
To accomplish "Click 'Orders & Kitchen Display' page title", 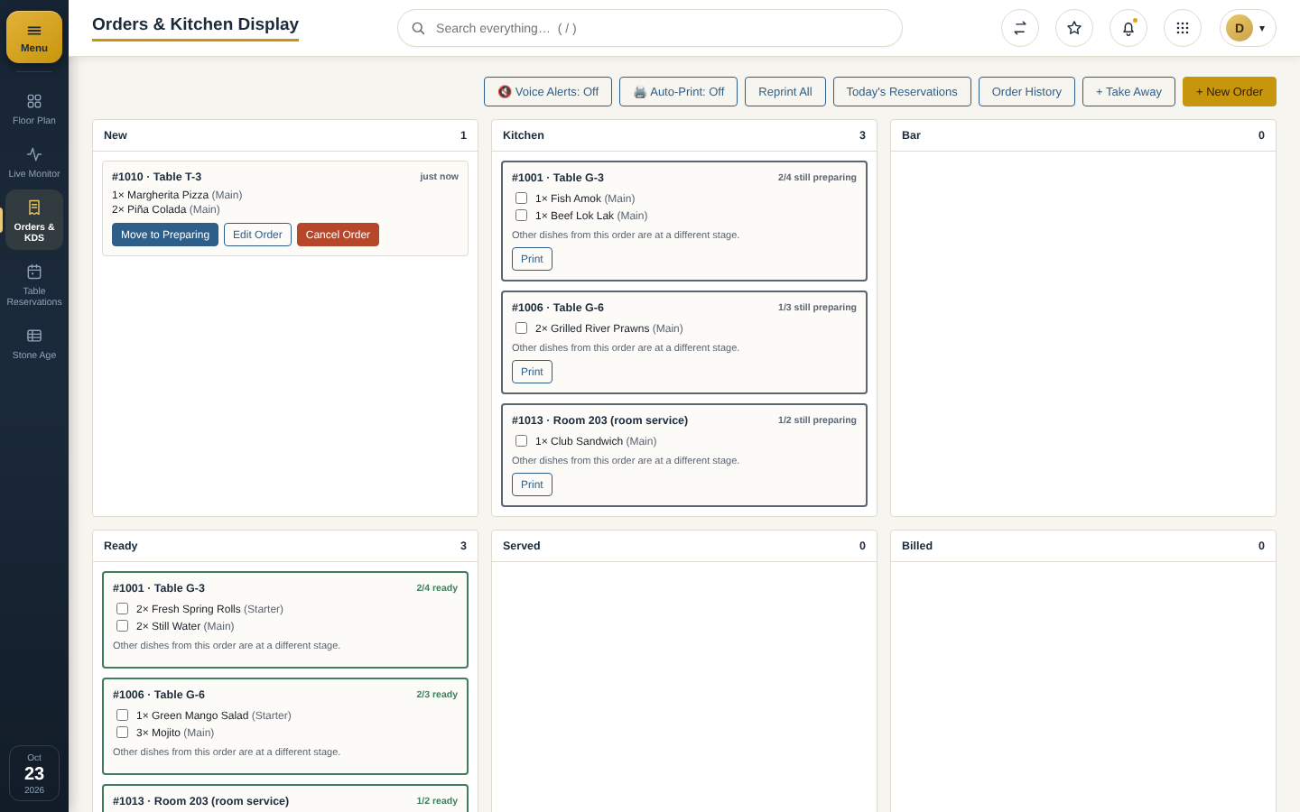I will click(x=195, y=24).
